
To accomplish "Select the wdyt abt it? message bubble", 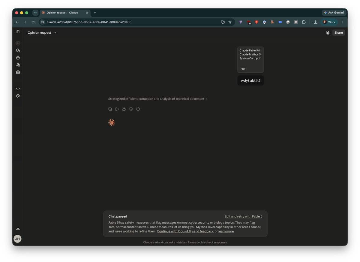I will 250,80.
